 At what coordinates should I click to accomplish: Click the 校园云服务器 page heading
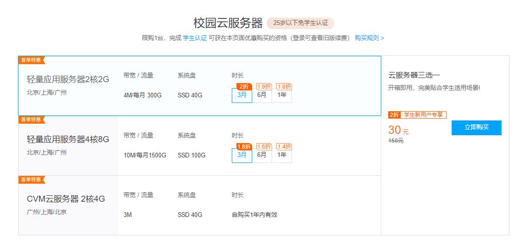pos(228,23)
